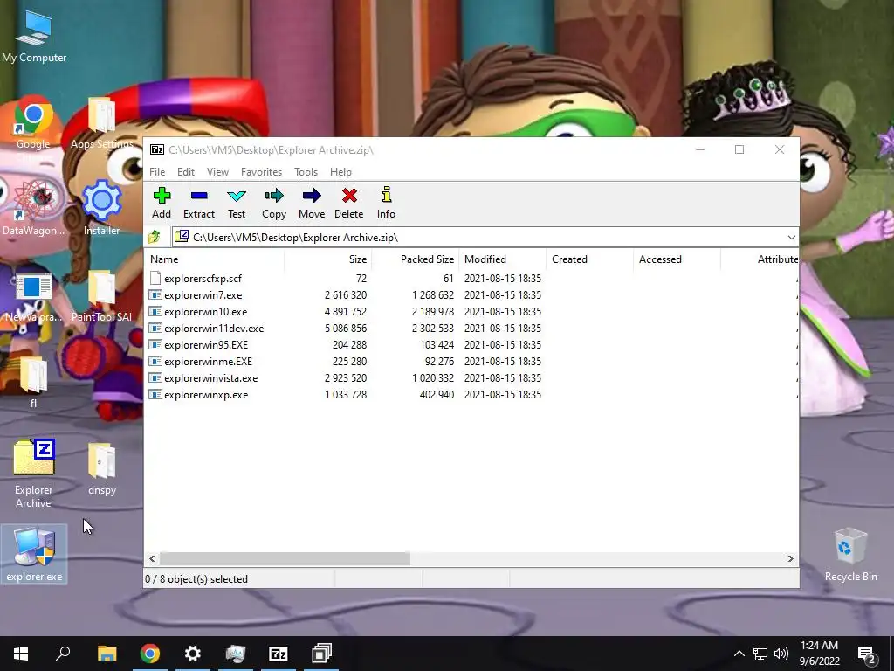The height and width of the screenshot is (671, 894).
Task: Select the Explorer Archive zip icon
Action: 33,474
